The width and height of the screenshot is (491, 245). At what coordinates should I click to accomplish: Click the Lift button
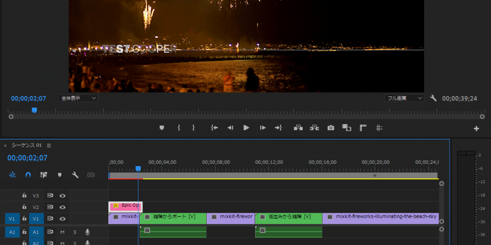(298, 128)
